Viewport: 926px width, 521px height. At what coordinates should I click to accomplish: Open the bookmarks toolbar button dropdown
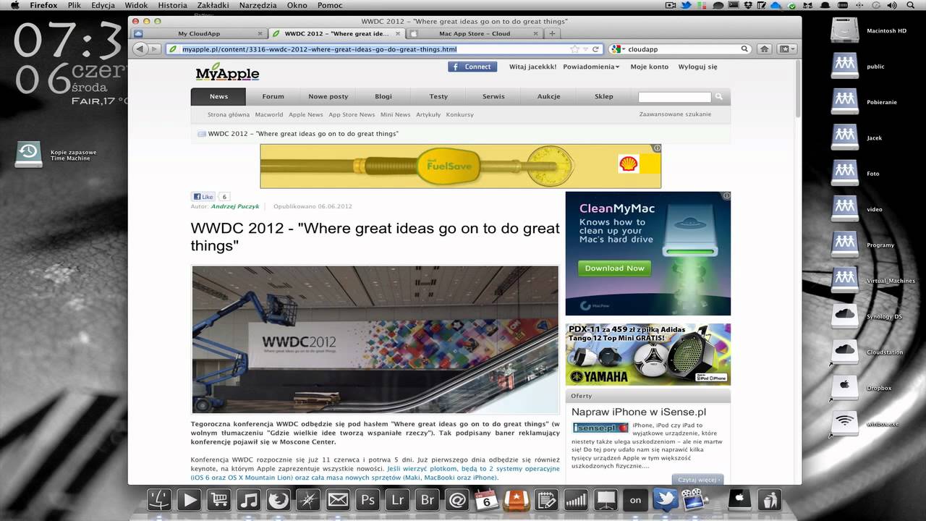point(786,49)
